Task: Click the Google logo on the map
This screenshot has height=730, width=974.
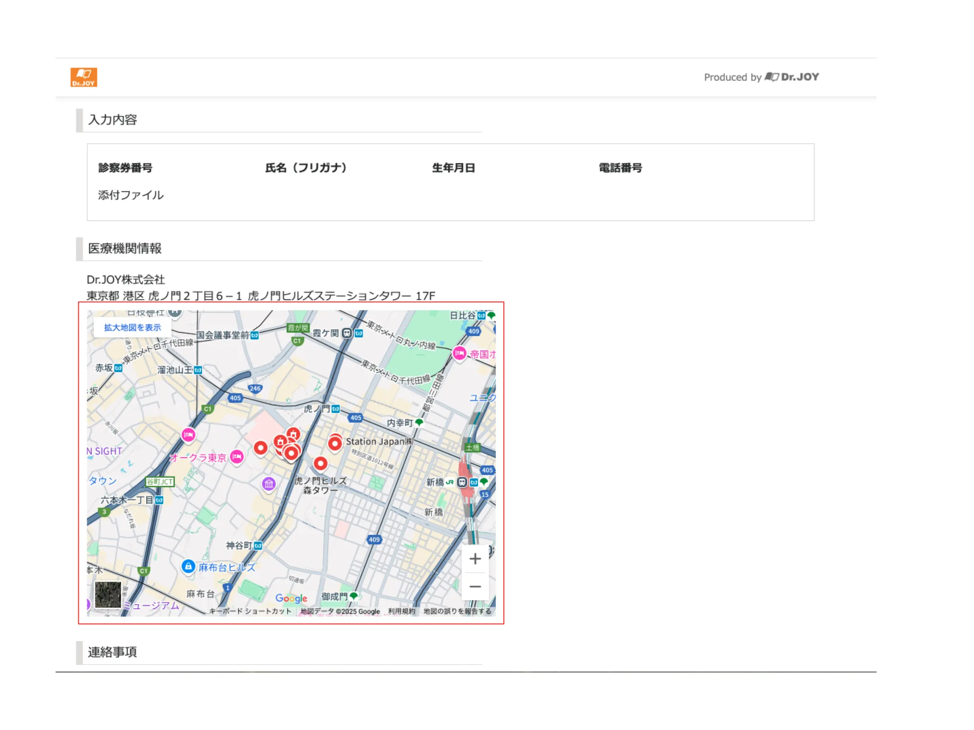Action: pyautogui.click(x=291, y=598)
